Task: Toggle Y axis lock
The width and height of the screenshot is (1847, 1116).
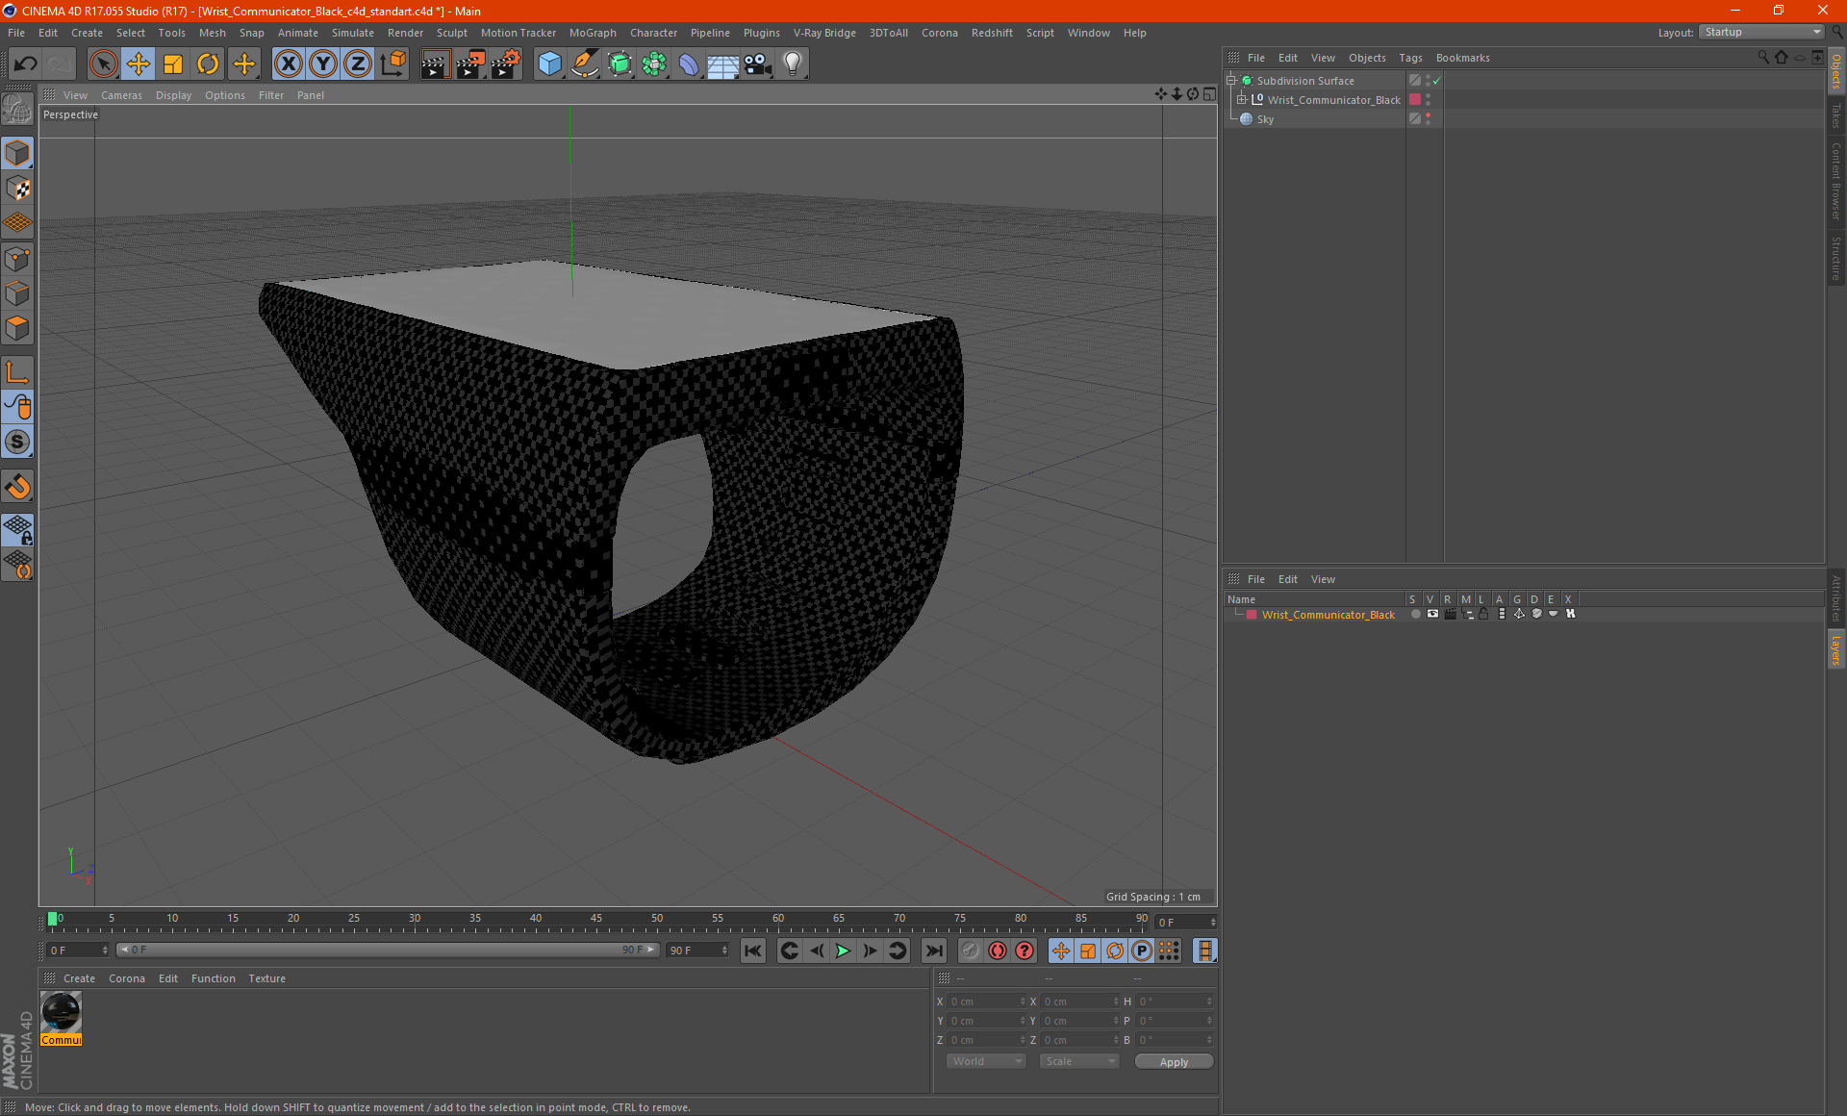Action: click(323, 64)
